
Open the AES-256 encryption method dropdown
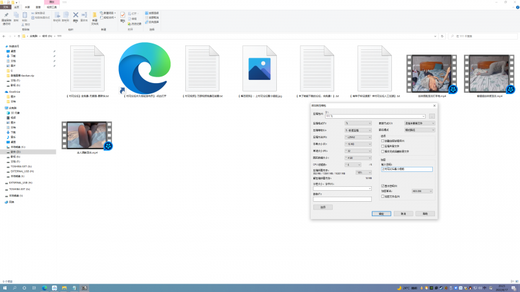(422, 191)
